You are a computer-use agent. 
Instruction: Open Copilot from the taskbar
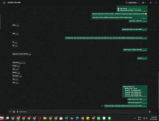72,118
